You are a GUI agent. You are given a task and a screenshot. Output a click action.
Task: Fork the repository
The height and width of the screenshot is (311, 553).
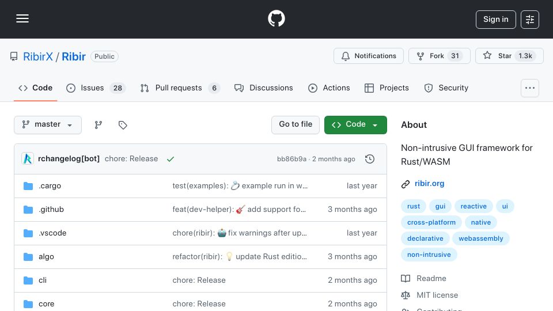point(439,56)
